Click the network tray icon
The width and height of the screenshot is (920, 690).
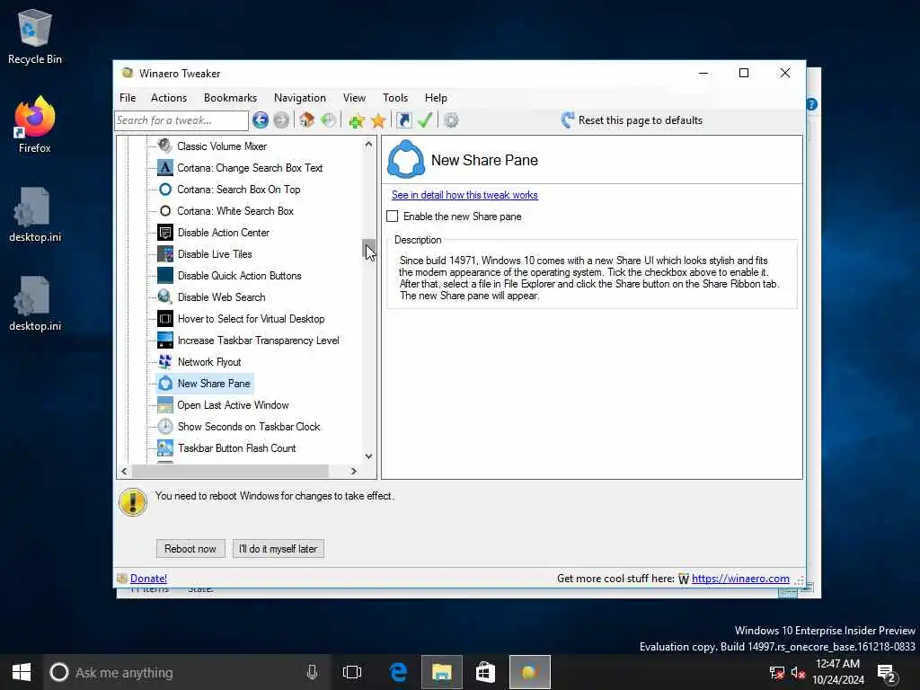(776, 672)
